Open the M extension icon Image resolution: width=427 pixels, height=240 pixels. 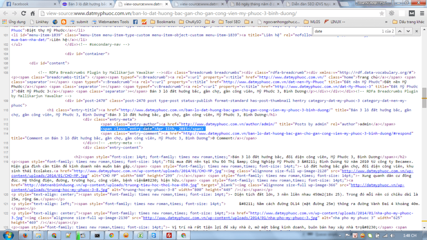click(412, 13)
